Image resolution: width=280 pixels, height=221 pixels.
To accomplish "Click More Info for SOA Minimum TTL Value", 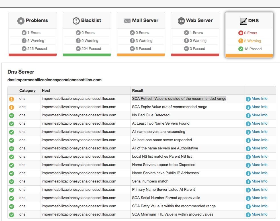I will (257, 214).
